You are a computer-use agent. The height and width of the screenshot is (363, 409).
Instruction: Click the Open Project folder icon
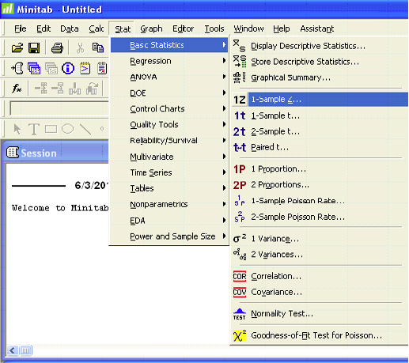[17, 48]
